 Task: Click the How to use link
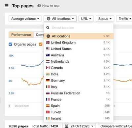pos(51,6)
